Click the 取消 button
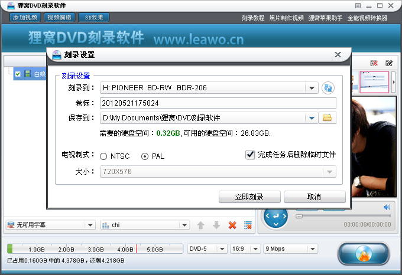Viewport: 402px width, 275px height. 315,197
